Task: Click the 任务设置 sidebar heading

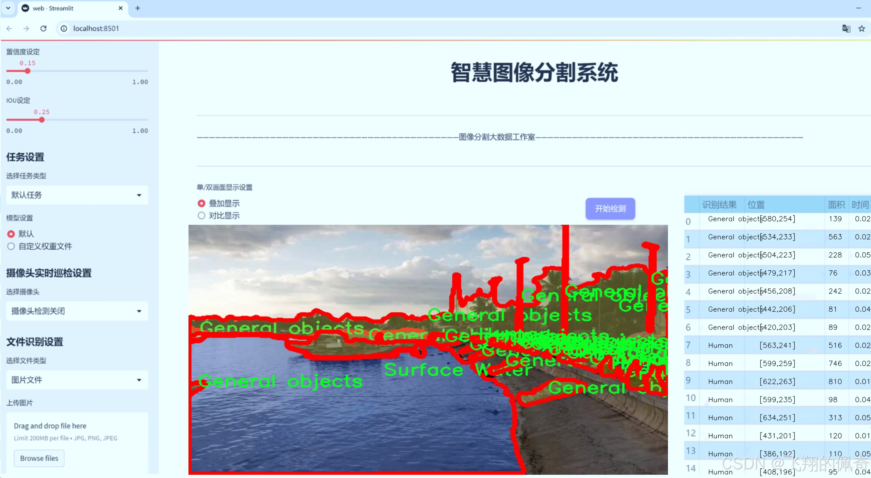Action: [25, 157]
